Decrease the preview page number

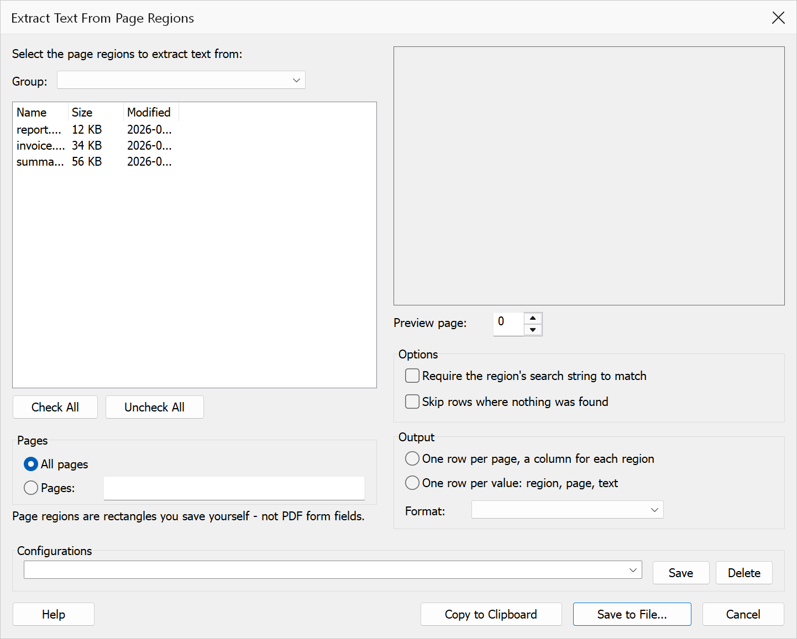(x=533, y=330)
